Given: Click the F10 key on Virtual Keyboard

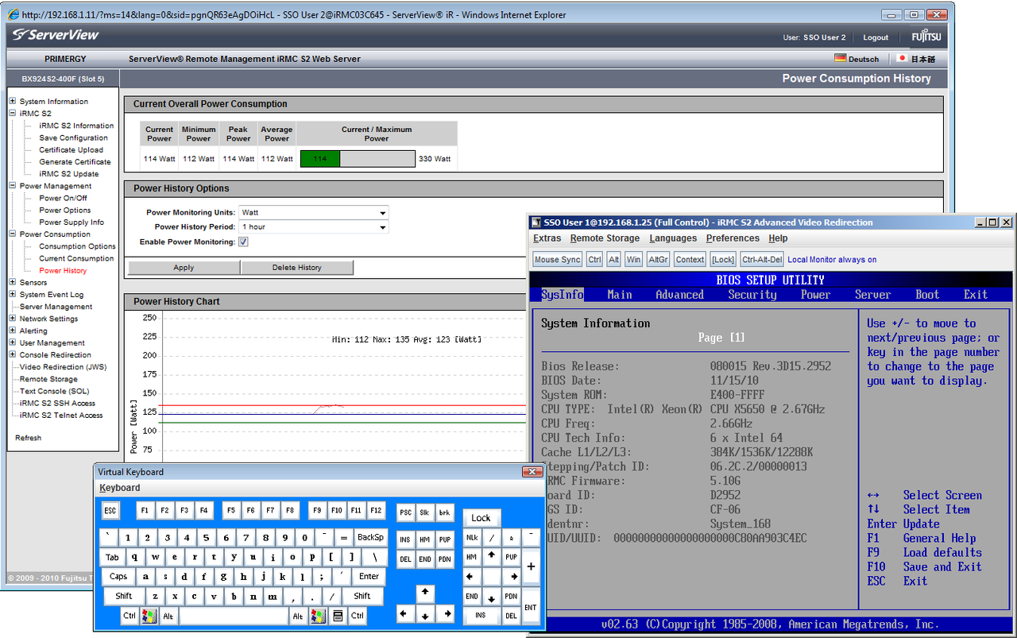Looking at the screenshot, I should (x=337, y=510).
